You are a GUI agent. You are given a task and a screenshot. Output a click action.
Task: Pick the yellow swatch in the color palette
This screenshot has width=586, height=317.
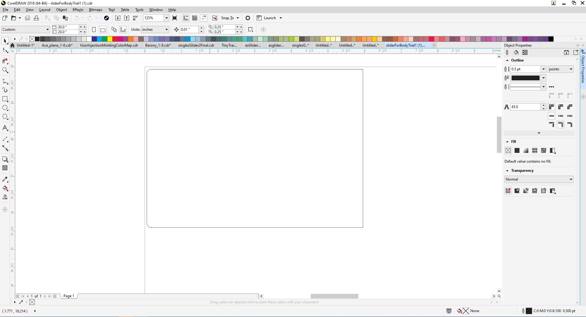click(x=110, y=39)
